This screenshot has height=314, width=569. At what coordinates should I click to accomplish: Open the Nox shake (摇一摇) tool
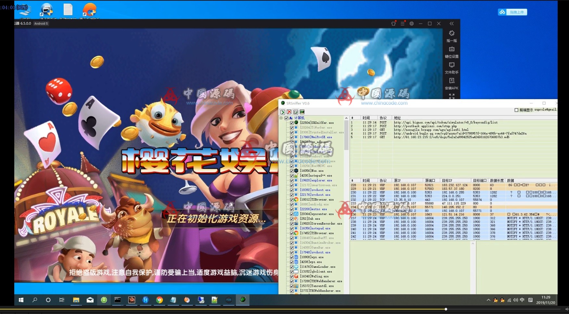point(451,36)
